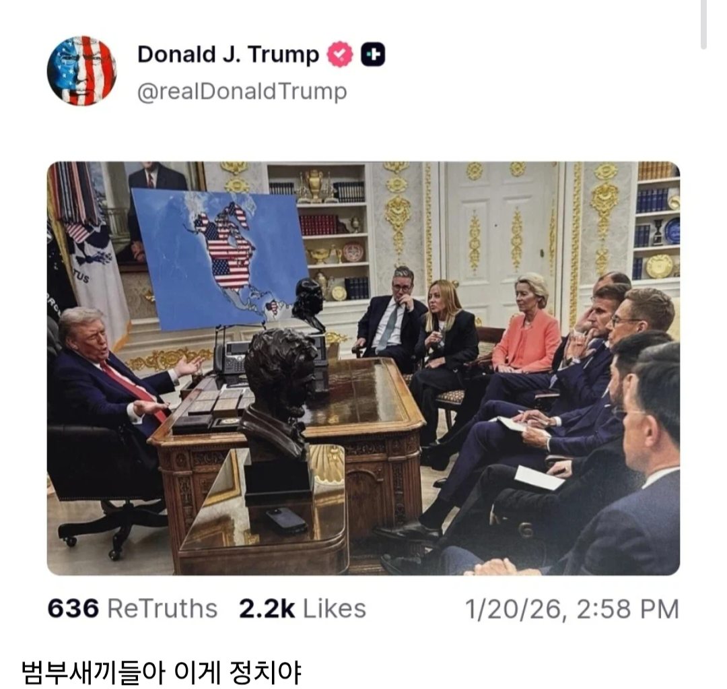The width and height of the screenshot is (727, 689).
Task: Click the scrollbar handle at top right
Action: (x=703, y=24)
